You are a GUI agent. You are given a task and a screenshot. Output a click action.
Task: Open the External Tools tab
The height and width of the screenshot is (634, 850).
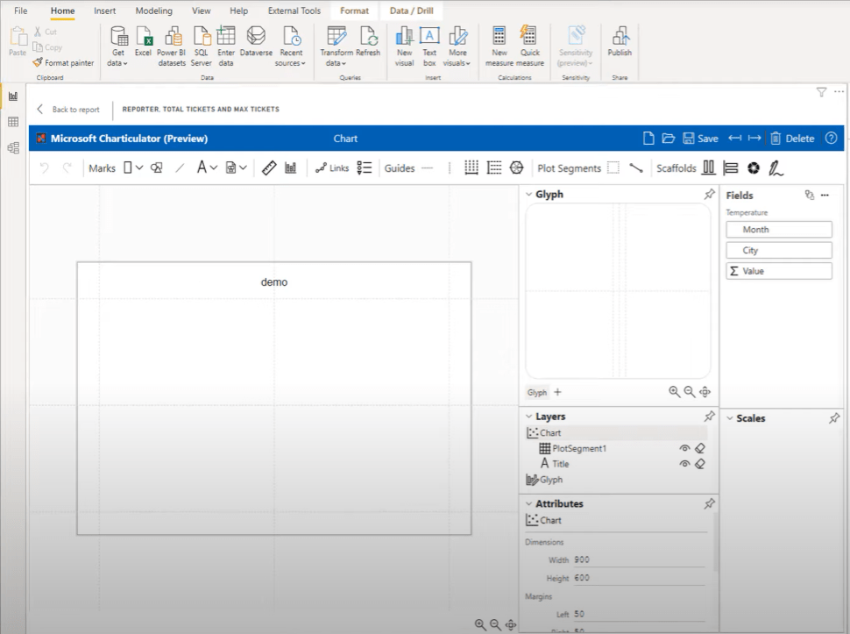point(294,11)
